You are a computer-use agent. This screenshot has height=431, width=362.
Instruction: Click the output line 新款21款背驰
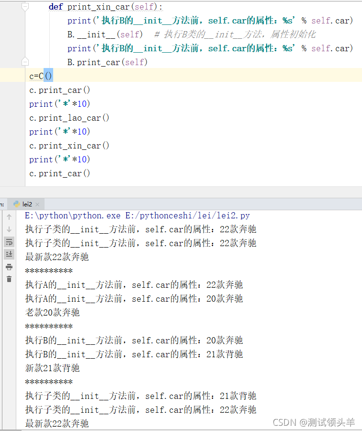pos(53,368)
